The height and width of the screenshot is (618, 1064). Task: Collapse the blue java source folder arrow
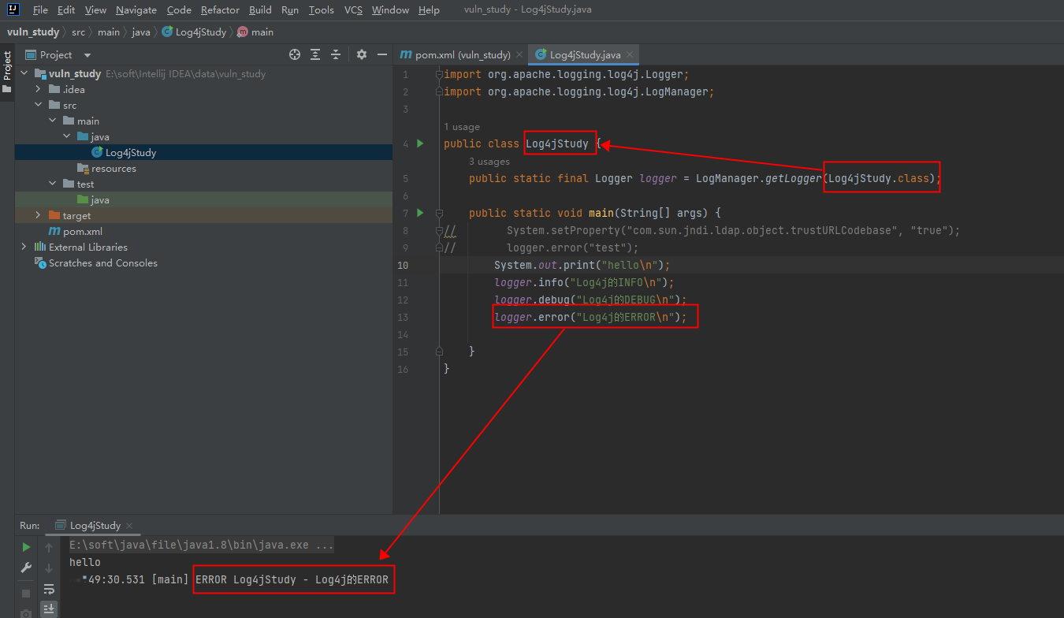[66, 136]
